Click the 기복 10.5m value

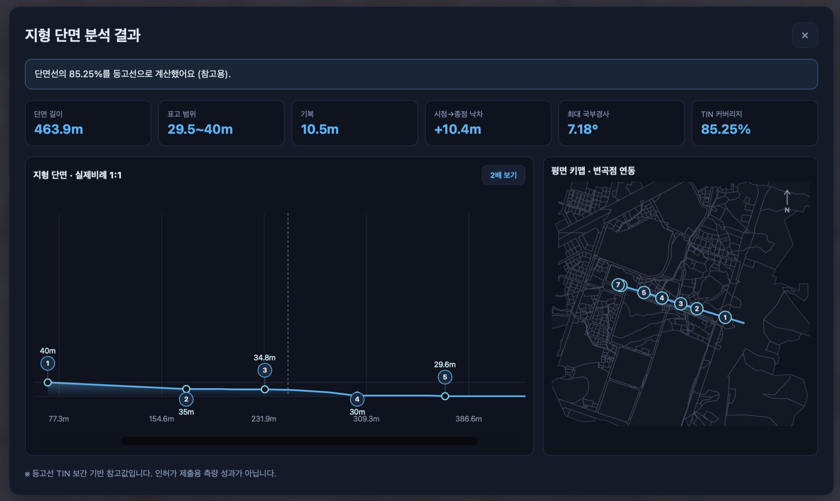320,130
